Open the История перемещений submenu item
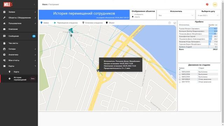 click(x=19, y=78)
